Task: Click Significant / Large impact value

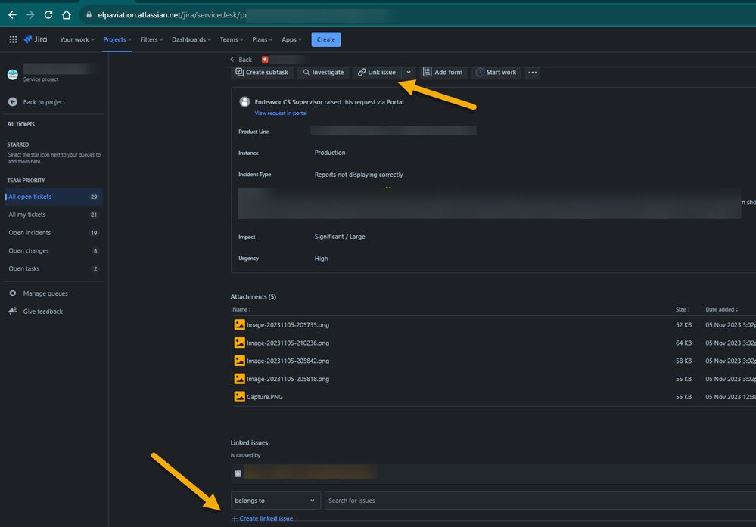Action: coord(340,237)
